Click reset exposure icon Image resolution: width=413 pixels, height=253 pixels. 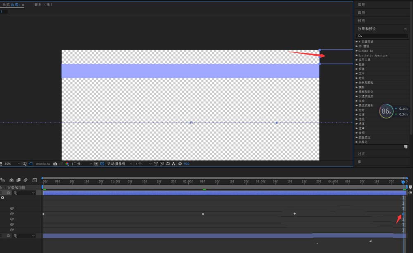tap(180, 164)
